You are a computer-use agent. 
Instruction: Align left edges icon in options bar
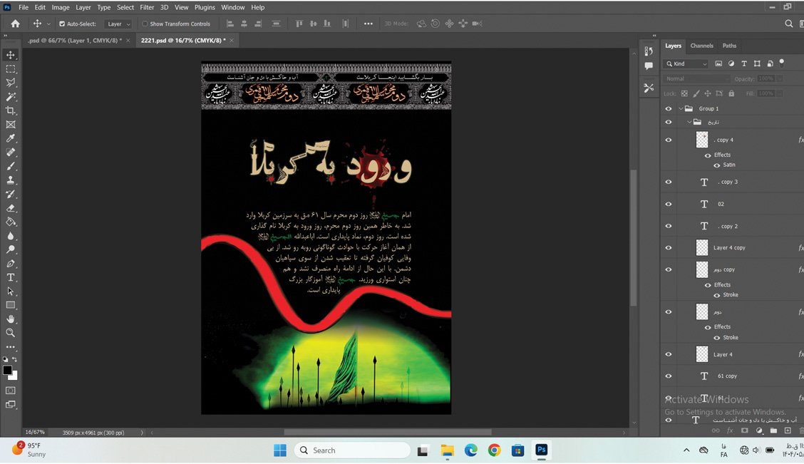[x=230, y=24]
